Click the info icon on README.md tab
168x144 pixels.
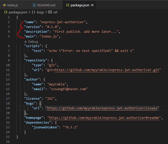(x=34, y=5)
